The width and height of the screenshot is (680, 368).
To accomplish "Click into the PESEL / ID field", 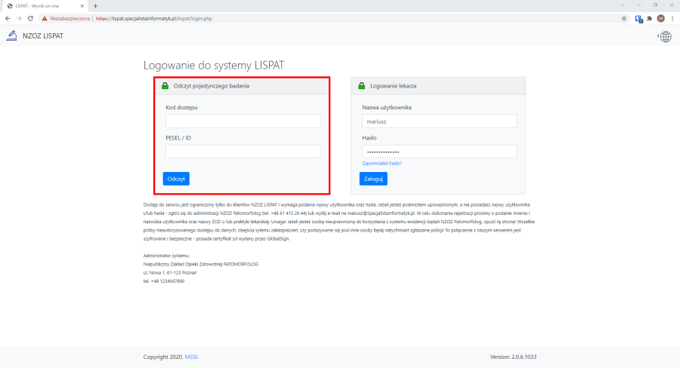I will 243,152.
